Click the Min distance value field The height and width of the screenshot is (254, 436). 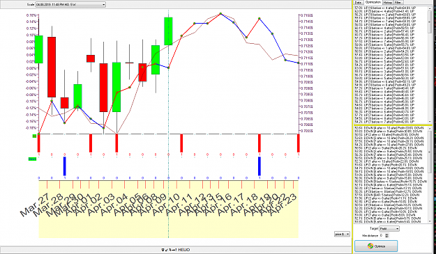point(382,235)
